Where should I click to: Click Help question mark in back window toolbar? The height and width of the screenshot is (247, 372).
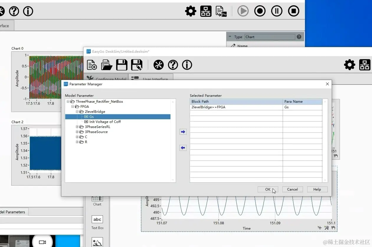[14, 11]
